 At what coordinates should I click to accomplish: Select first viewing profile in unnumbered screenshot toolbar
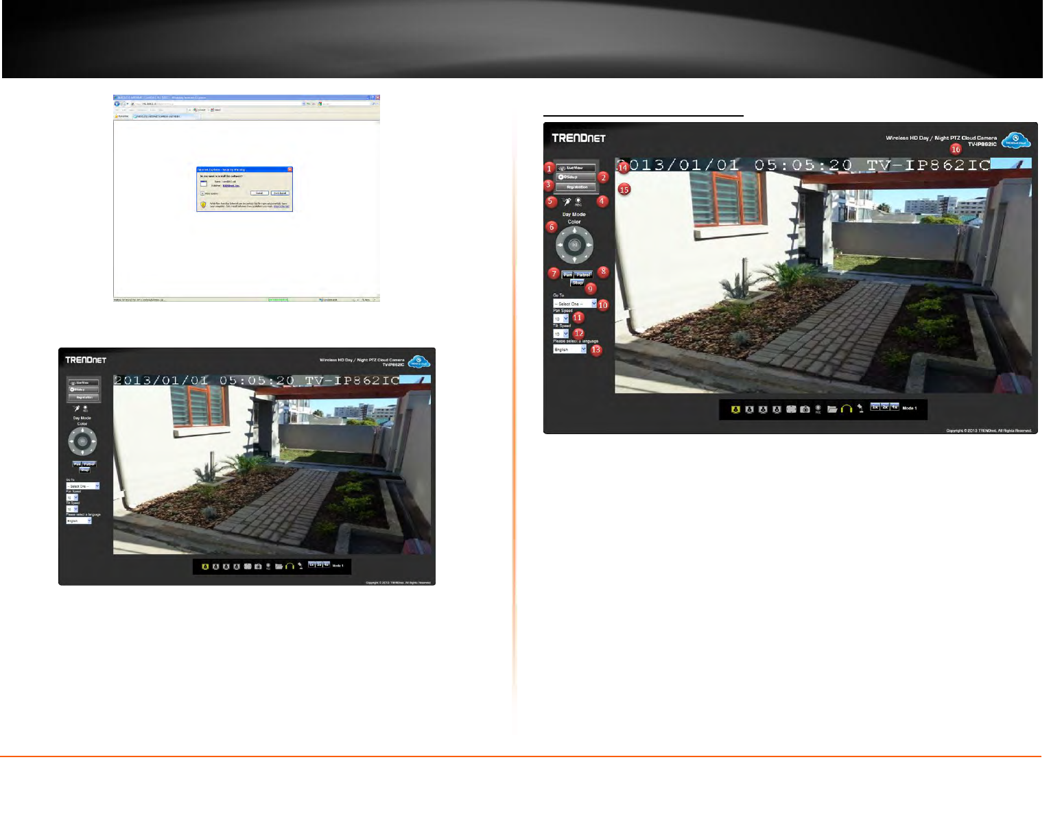205,566
